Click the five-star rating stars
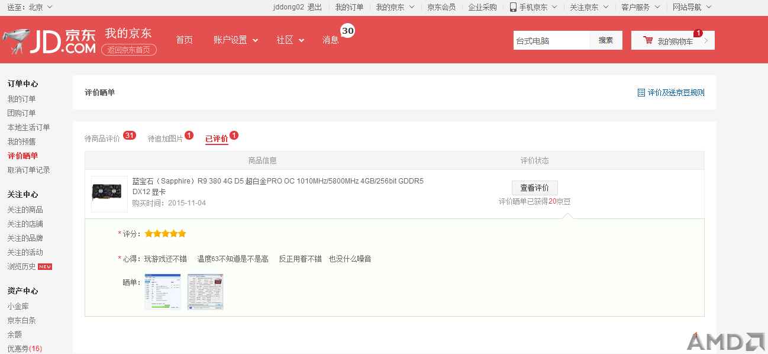The width and height of the screenshot is (768, 354). tap(165, 234)
